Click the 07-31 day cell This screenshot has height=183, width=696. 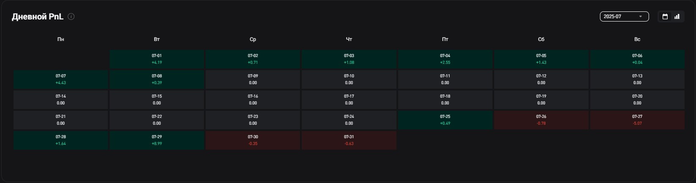349,140
